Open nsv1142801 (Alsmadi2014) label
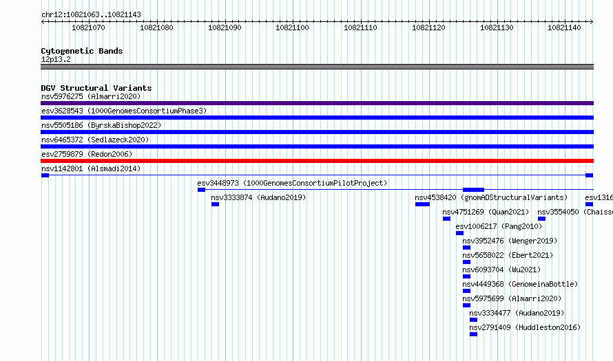Viewport: 613px width, 361px height. tap(91, 168)
